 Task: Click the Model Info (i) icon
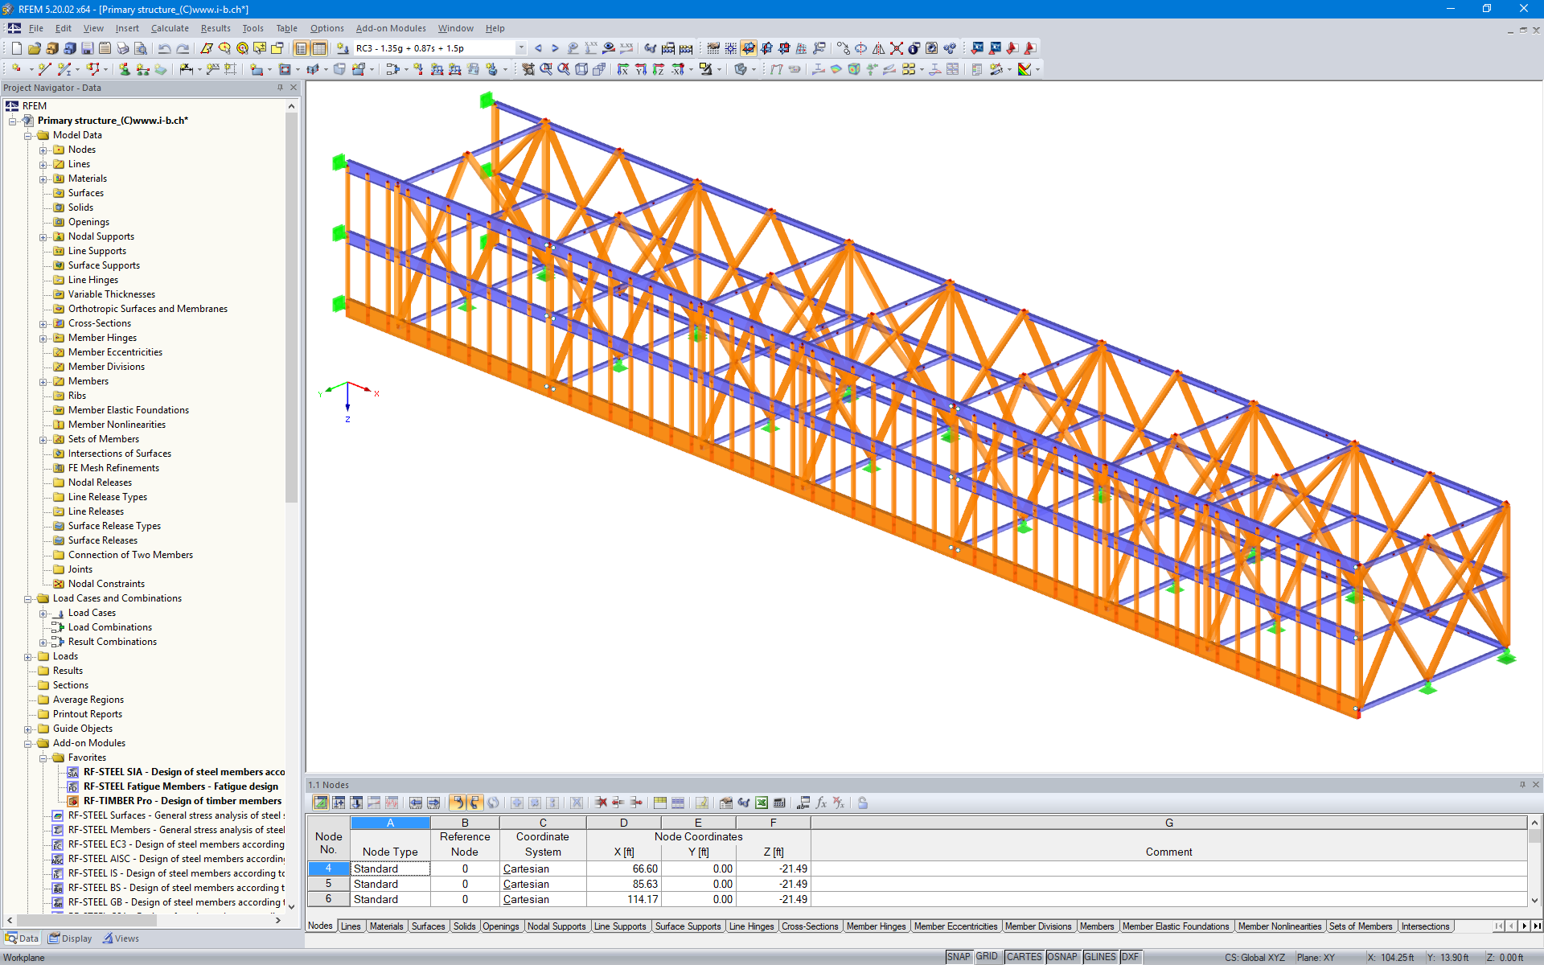[914, 48]
